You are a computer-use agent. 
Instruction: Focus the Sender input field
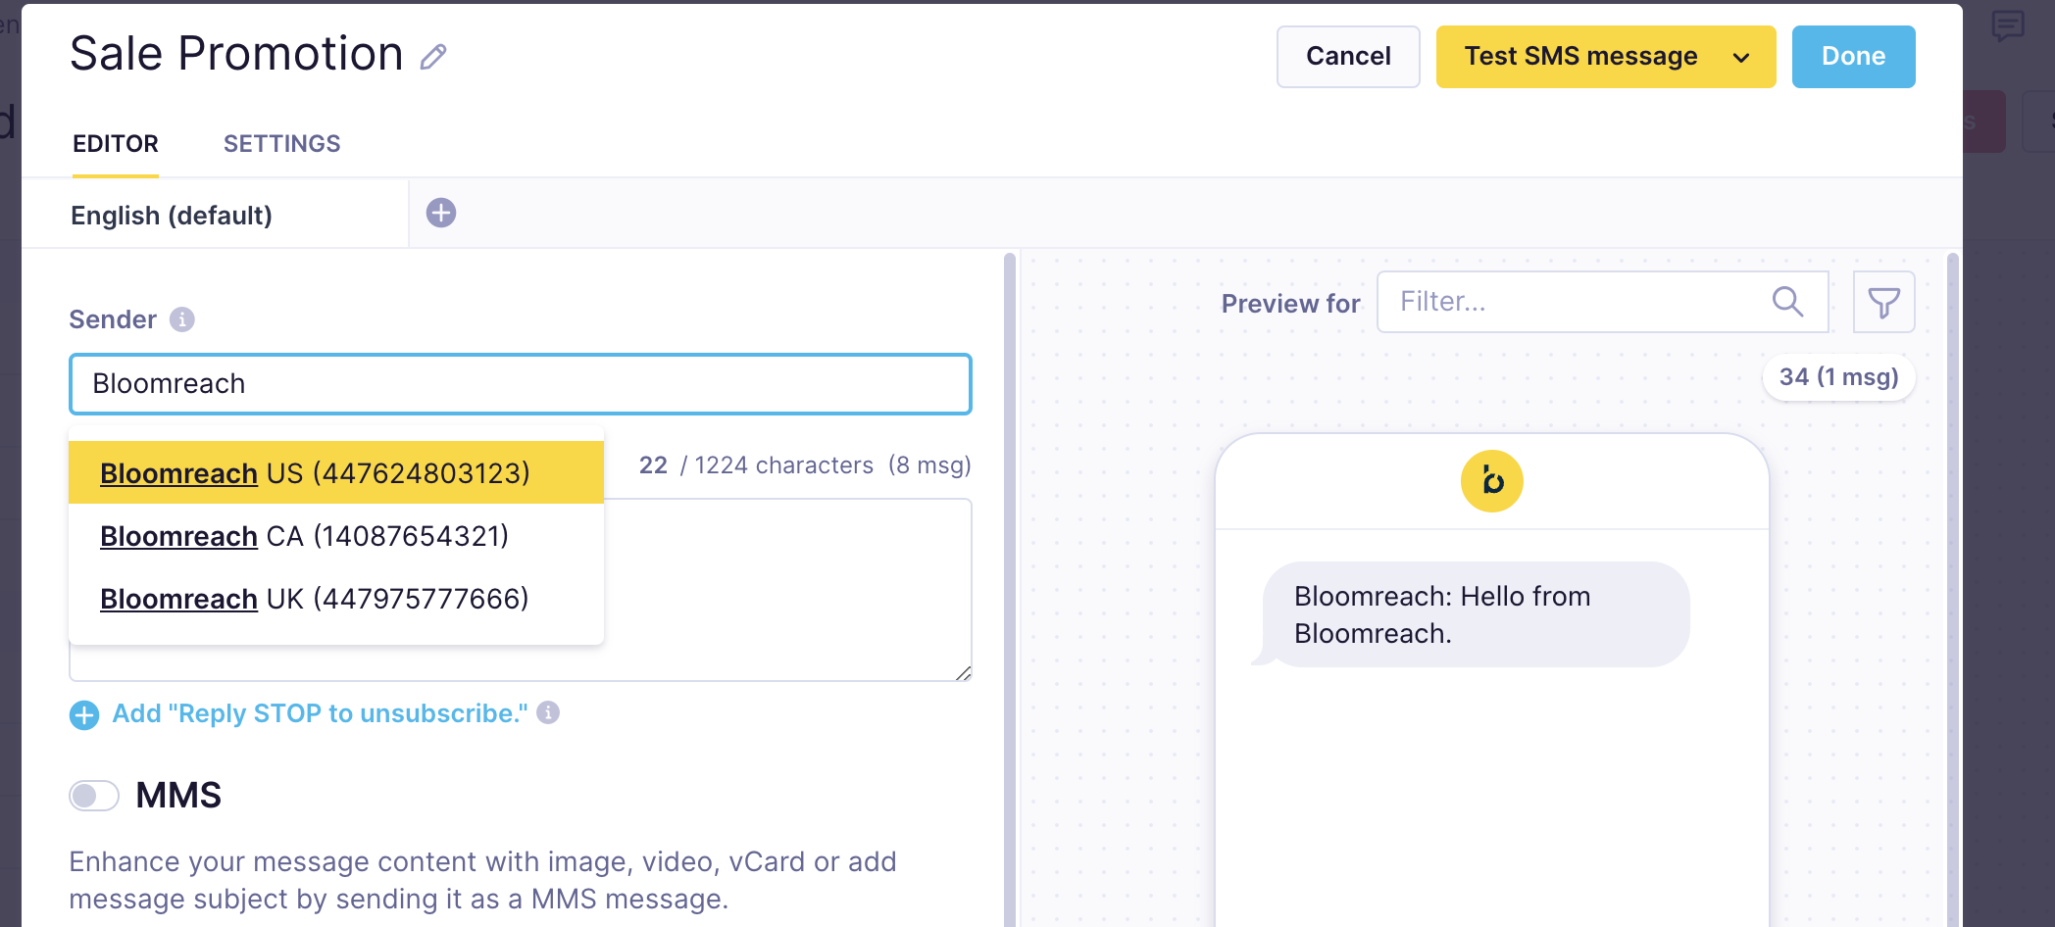[x=521, y=384]
